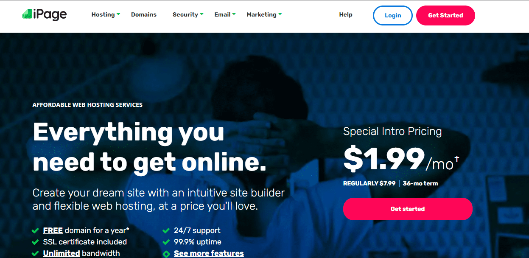Click the Everything you need headline

[x=149, y=147]
